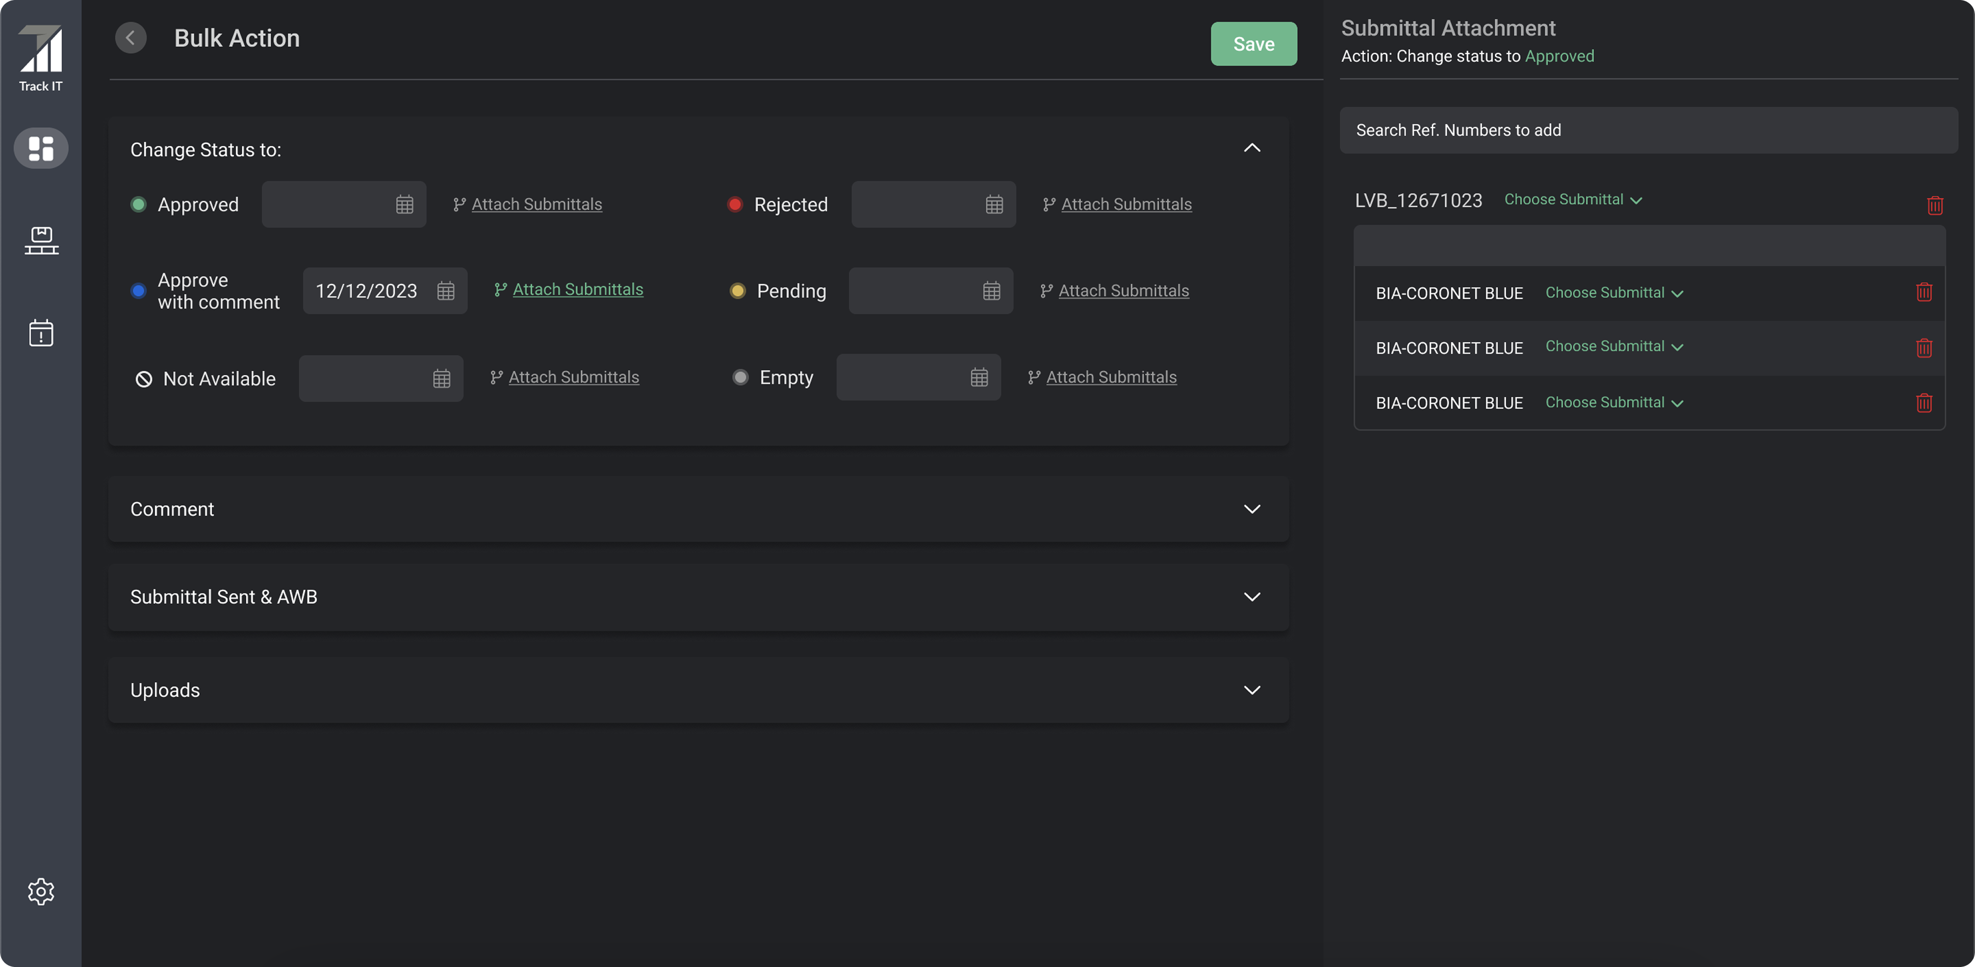
Task: Go back from Bulk Action
Action: 131,38
